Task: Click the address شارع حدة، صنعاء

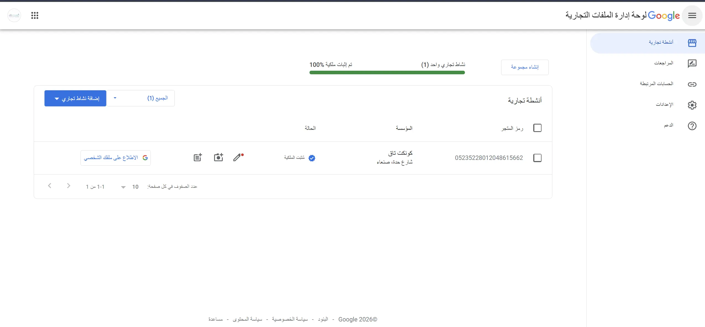Action: pyautogui.click(x=395, y=162)
